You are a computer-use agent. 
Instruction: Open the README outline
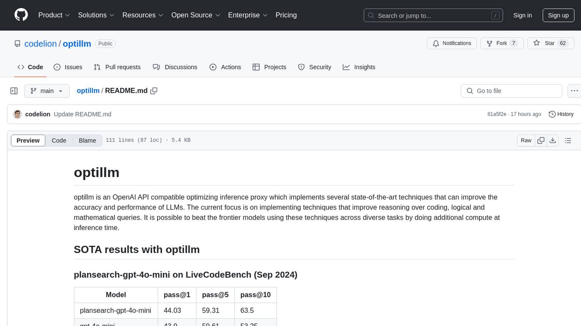point(568,140)
